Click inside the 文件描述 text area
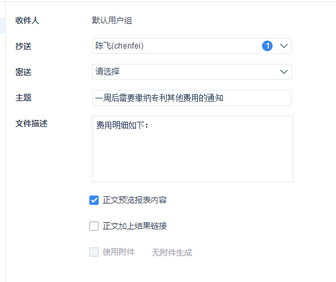The image size is (336, 282). click(193, 149)
